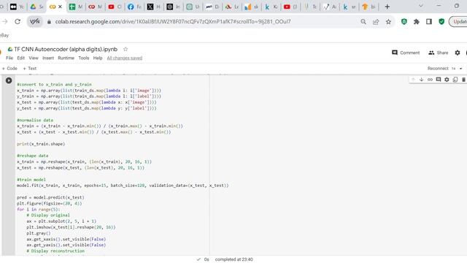Open the Reconnect dropdown arrow

[460, 69]
